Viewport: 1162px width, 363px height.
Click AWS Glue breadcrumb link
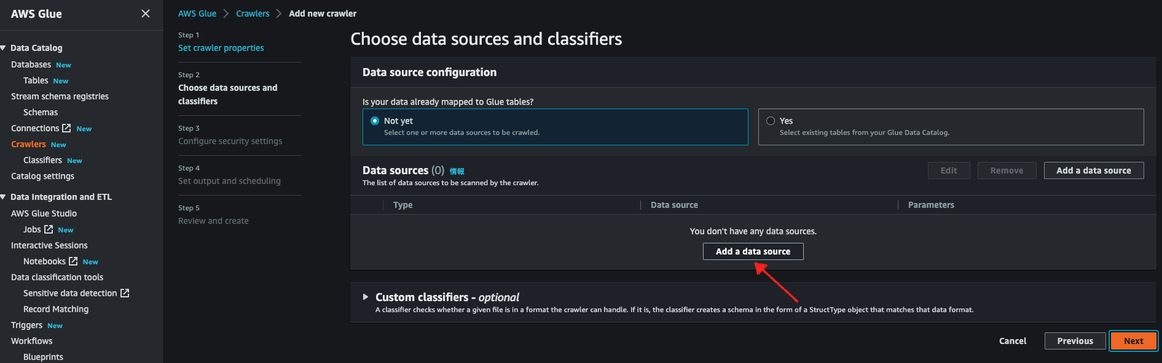point(197,13)
